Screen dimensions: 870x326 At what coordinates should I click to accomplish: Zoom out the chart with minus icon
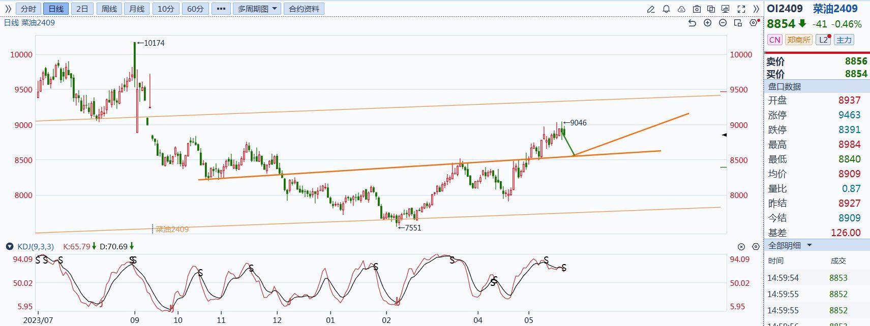(723, 23)
